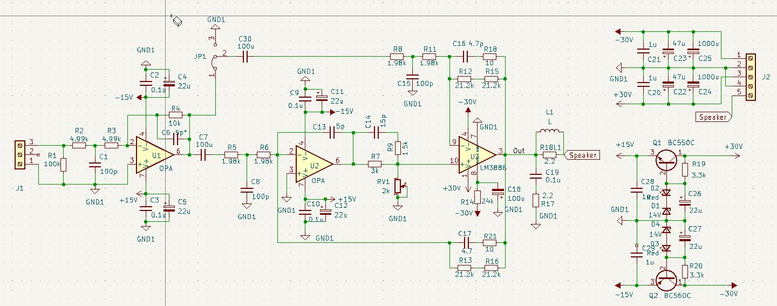Select the red LED diode D2
777x306 pixels.
(x=666, y=192)
